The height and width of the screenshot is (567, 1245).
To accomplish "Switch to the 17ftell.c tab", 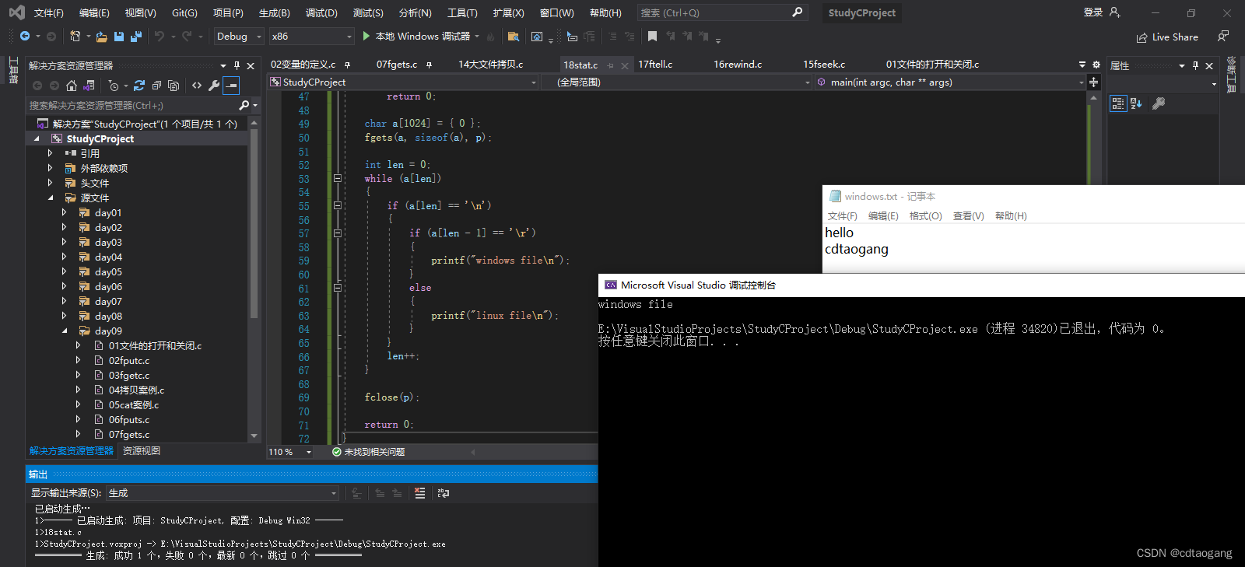I will [655, 65].
